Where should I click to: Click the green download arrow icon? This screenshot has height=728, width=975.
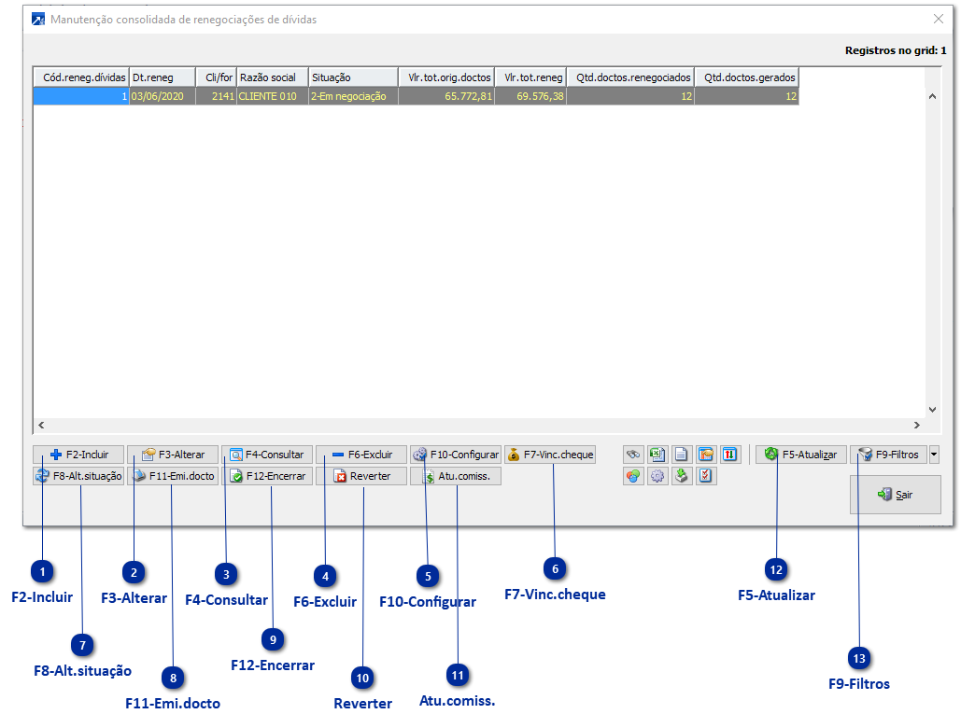click(x=681, y=476)
